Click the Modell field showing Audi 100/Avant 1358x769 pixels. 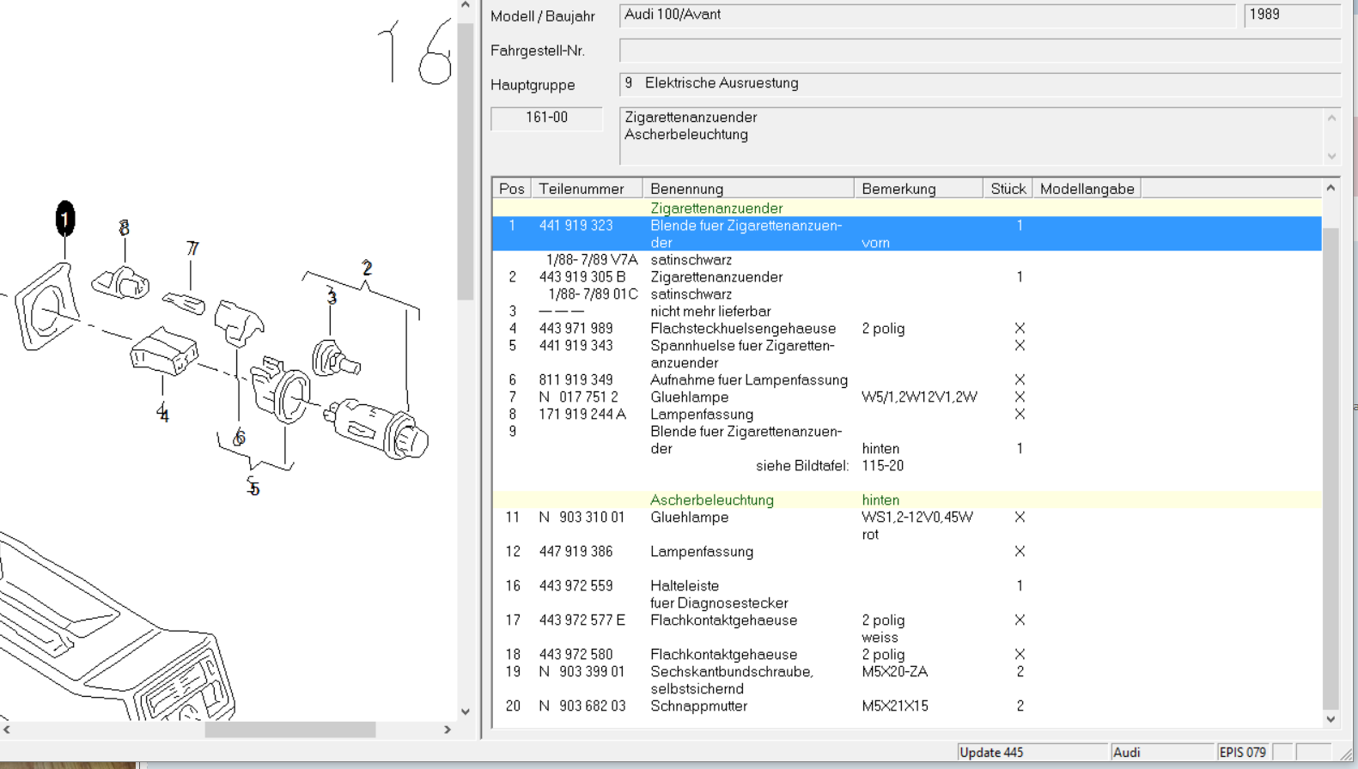tap(926, 15)
